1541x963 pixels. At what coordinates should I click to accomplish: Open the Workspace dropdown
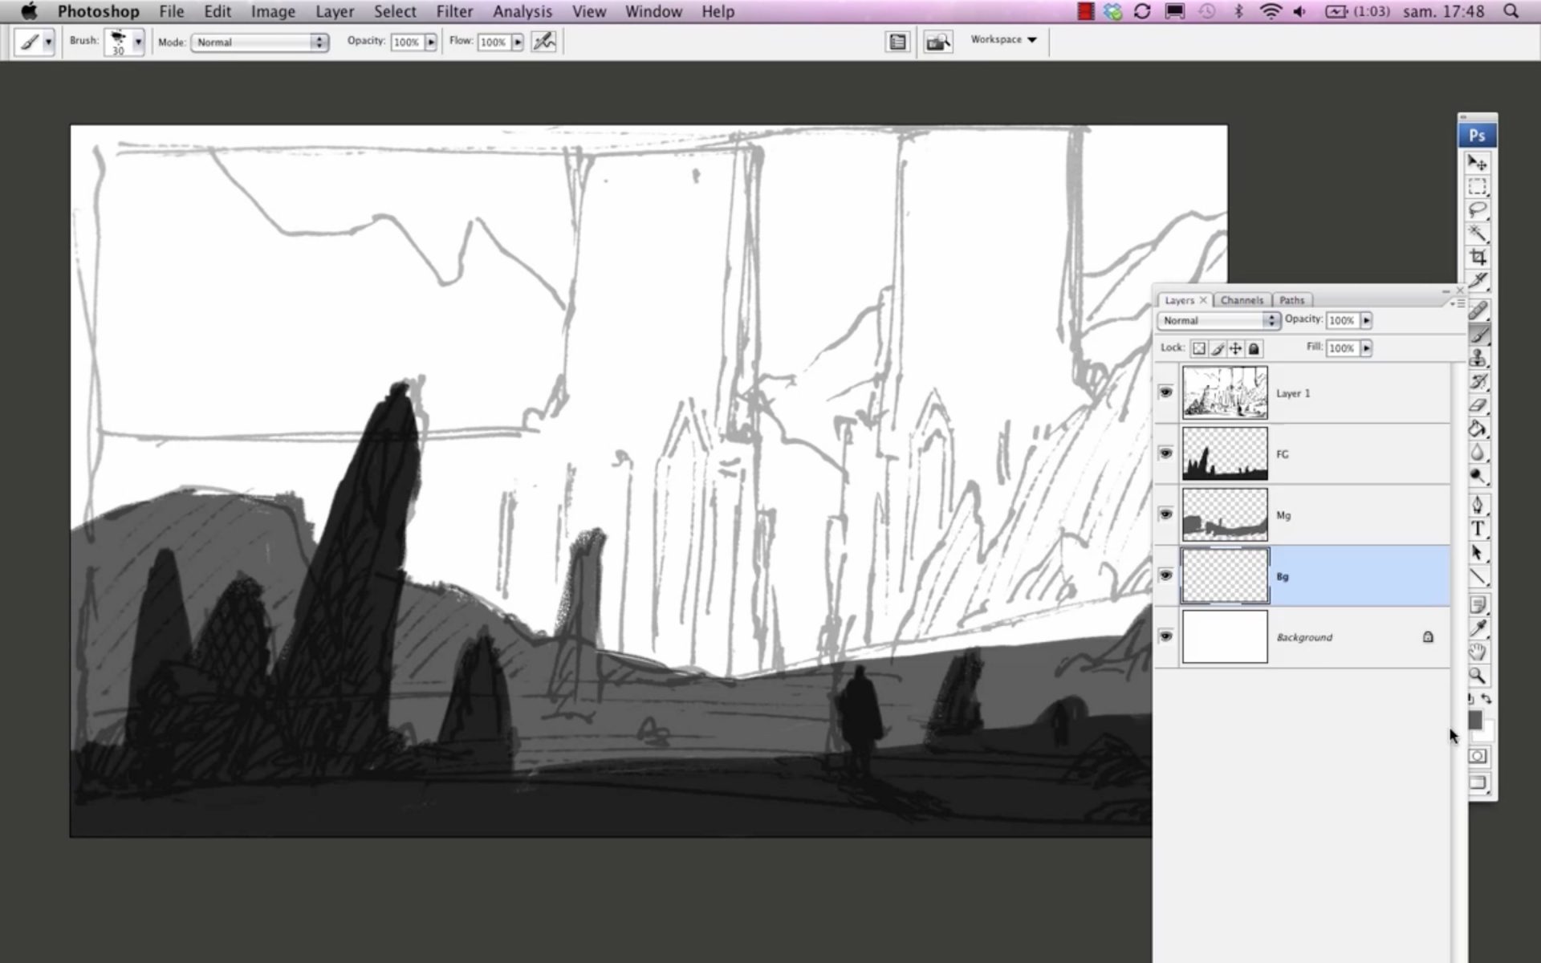pyautogui.click(x=1003, y=39)
